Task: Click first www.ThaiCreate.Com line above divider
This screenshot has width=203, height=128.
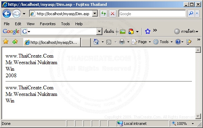Action: coord(29,56)
